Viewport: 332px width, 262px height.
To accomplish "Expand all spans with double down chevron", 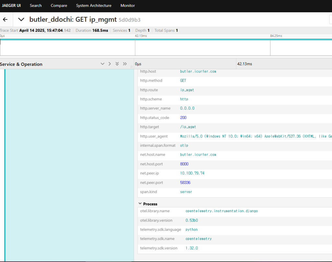I will tap(117, 64).
